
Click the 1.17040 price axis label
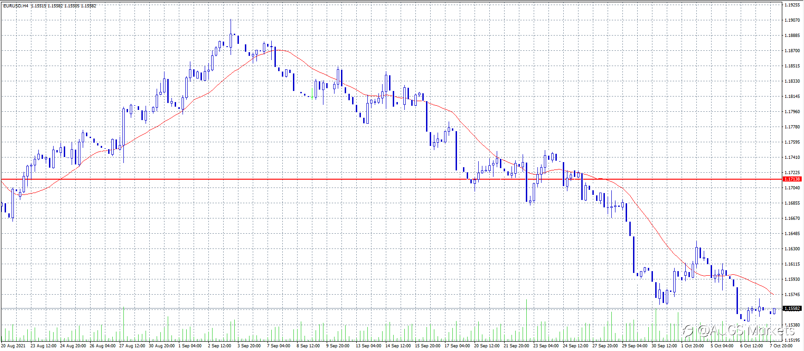click(x=792, y=188)
